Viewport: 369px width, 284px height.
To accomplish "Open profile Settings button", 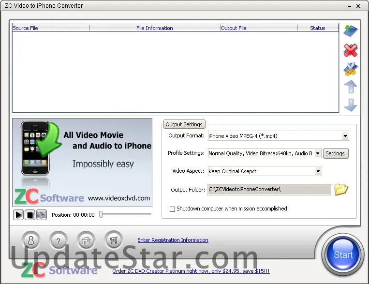I will click(x=336, y=153).
